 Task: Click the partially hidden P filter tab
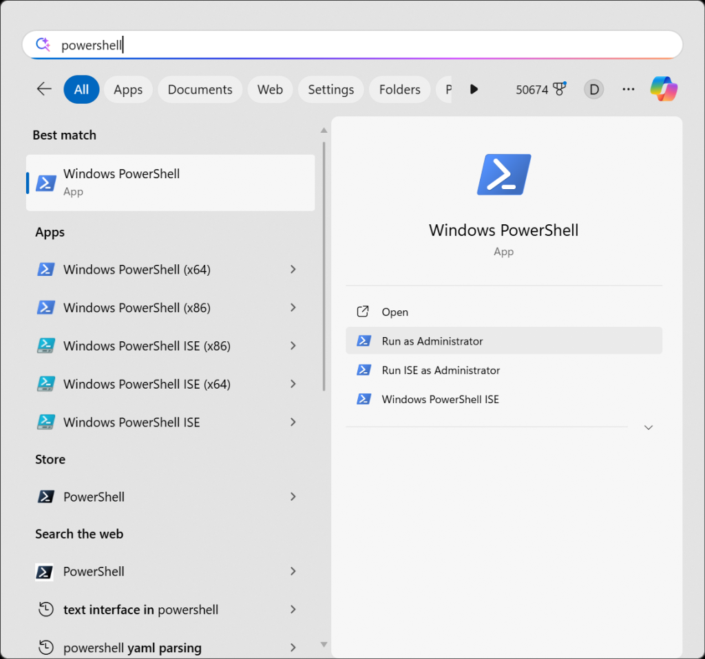(x=445, y=89)
